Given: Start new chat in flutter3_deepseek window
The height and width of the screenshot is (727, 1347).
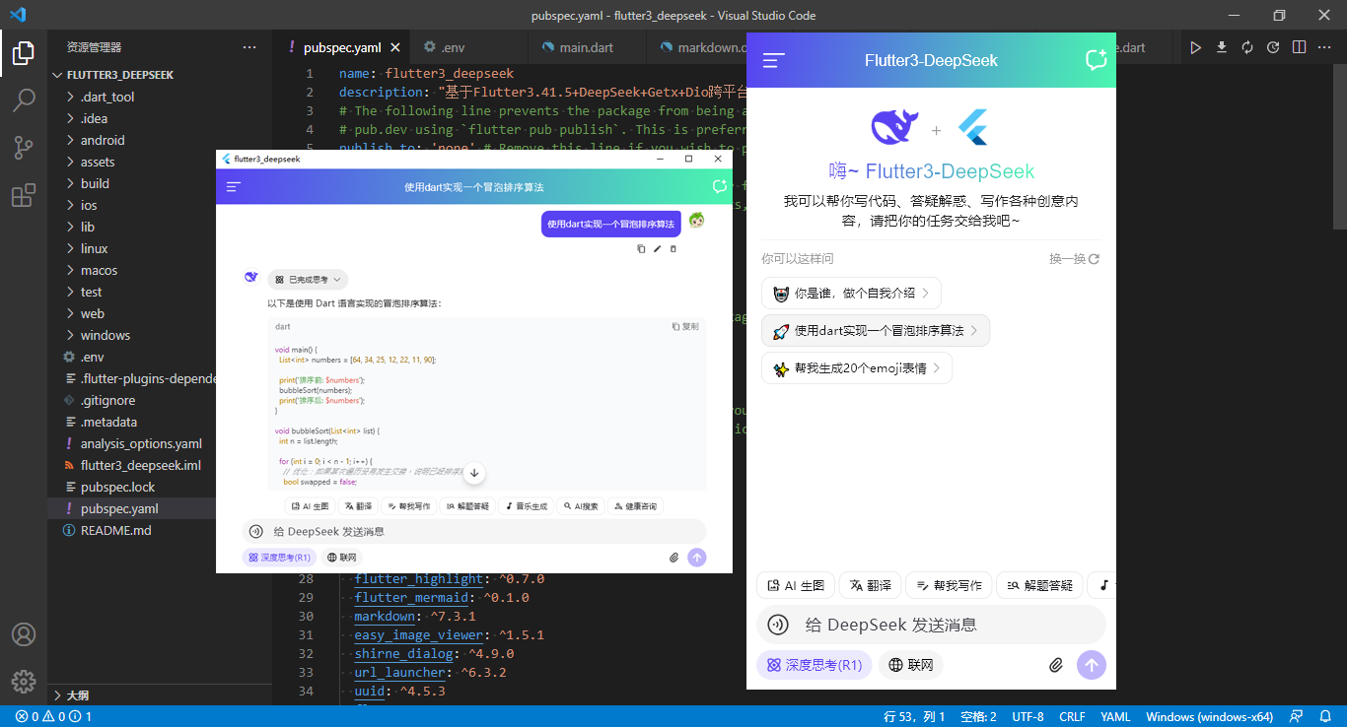Looking at the screenshot, I should pos(720,186).
